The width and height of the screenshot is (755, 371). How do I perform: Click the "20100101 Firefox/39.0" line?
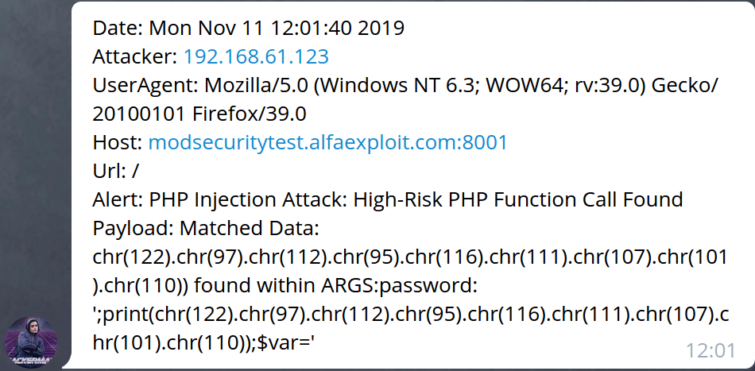(200, 114)
